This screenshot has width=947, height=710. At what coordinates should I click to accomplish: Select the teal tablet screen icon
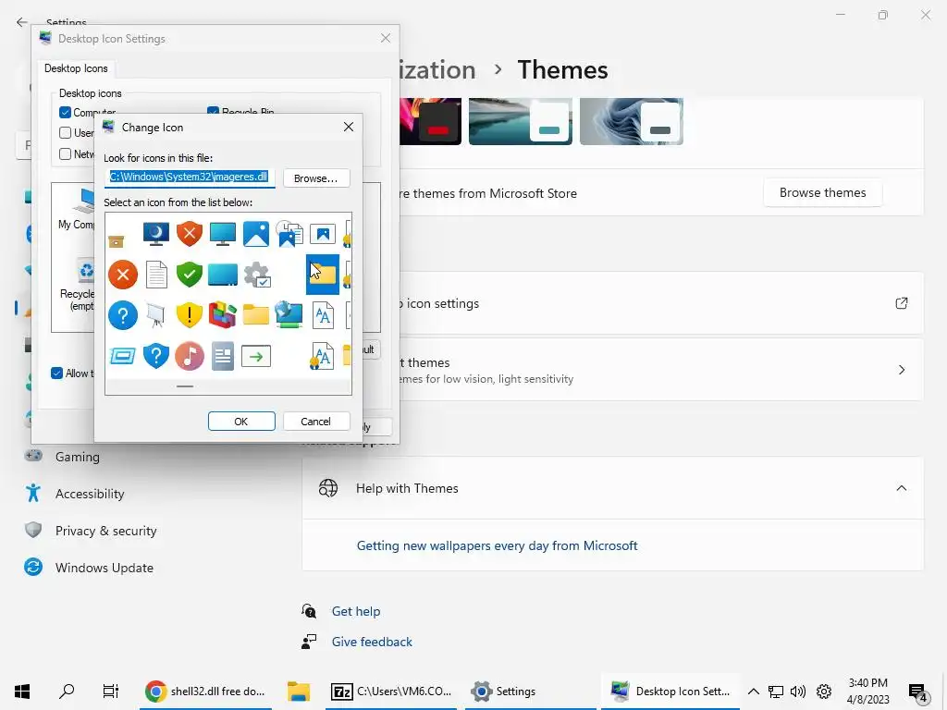222,275
